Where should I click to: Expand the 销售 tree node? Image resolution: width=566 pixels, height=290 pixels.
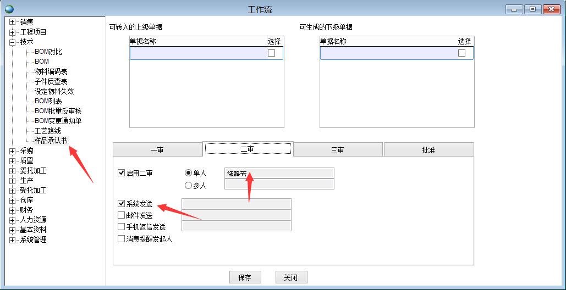tap(13, 22)
